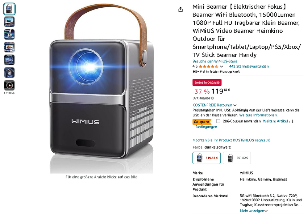Viewport: 308px width, 214px height.
Task: Open the Bedingungen coupon terms link
Action: click(x=206, y=127)
